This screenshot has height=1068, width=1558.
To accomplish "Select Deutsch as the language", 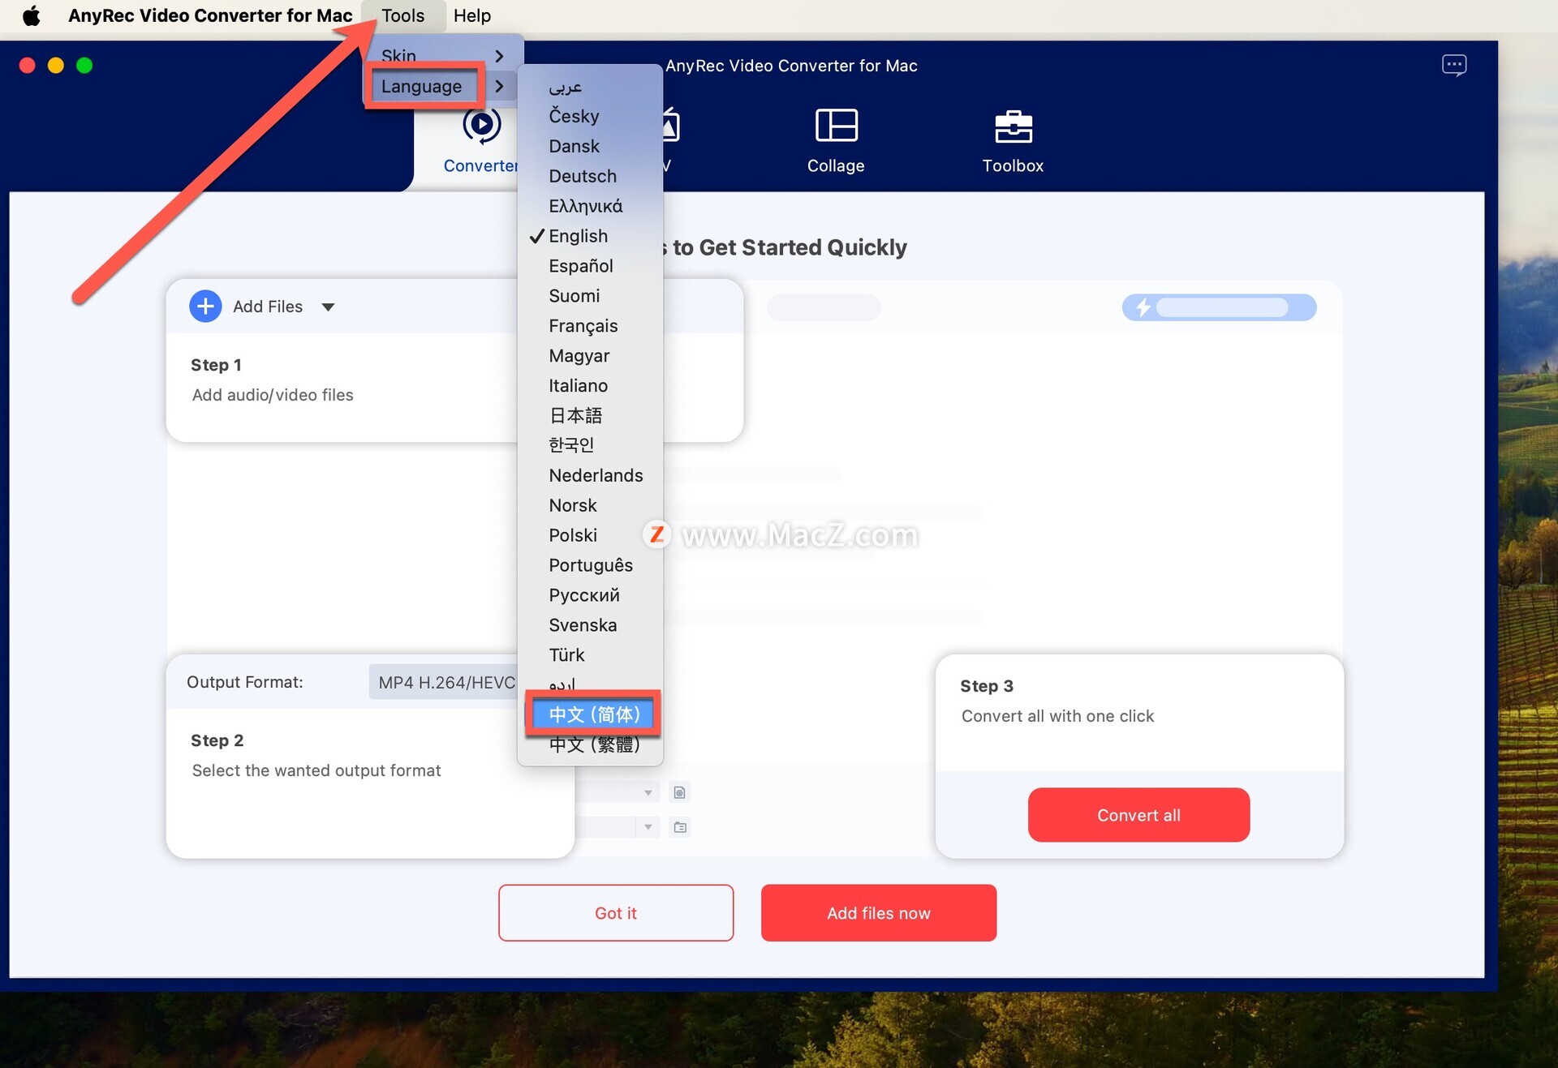I will pos(591,176).
